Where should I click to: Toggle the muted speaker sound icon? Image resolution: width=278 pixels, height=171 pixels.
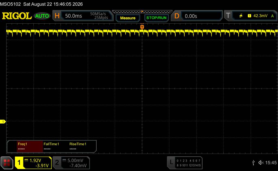[261, 163]
